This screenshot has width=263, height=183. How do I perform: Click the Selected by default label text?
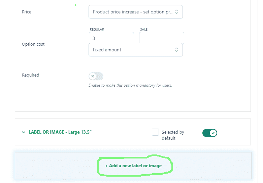click(173, 135)
